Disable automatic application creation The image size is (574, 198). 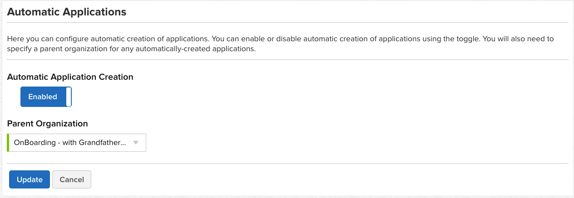[x=46, y=97]
